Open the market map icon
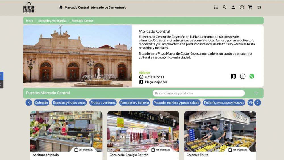This screenshot has width=284, height=160. 233,76
